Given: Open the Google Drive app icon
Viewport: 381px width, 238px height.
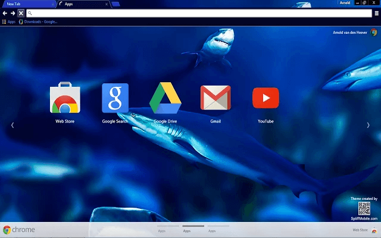Looking at the screenshot, I should 165,99.
